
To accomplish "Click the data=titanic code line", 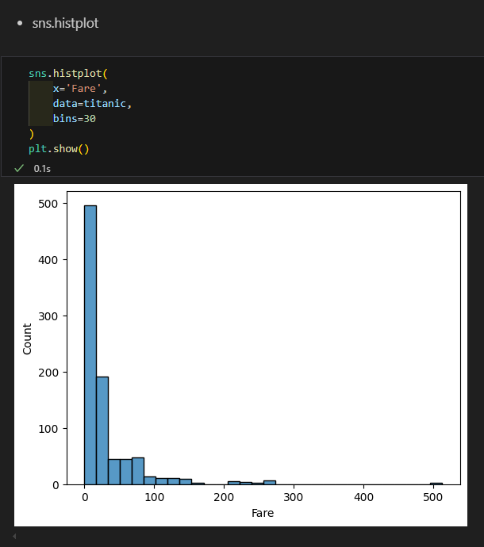I will 92,104.
